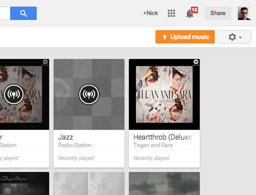
Task: Open the Jazz card title
Action: (x=66, y=137)
